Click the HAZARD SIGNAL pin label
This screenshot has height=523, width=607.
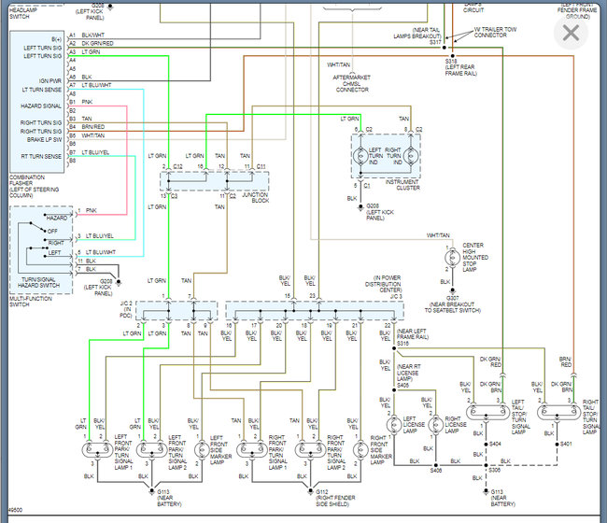[41, 106]
